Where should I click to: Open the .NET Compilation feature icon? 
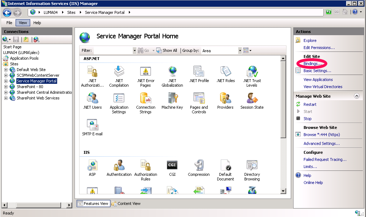119,76
